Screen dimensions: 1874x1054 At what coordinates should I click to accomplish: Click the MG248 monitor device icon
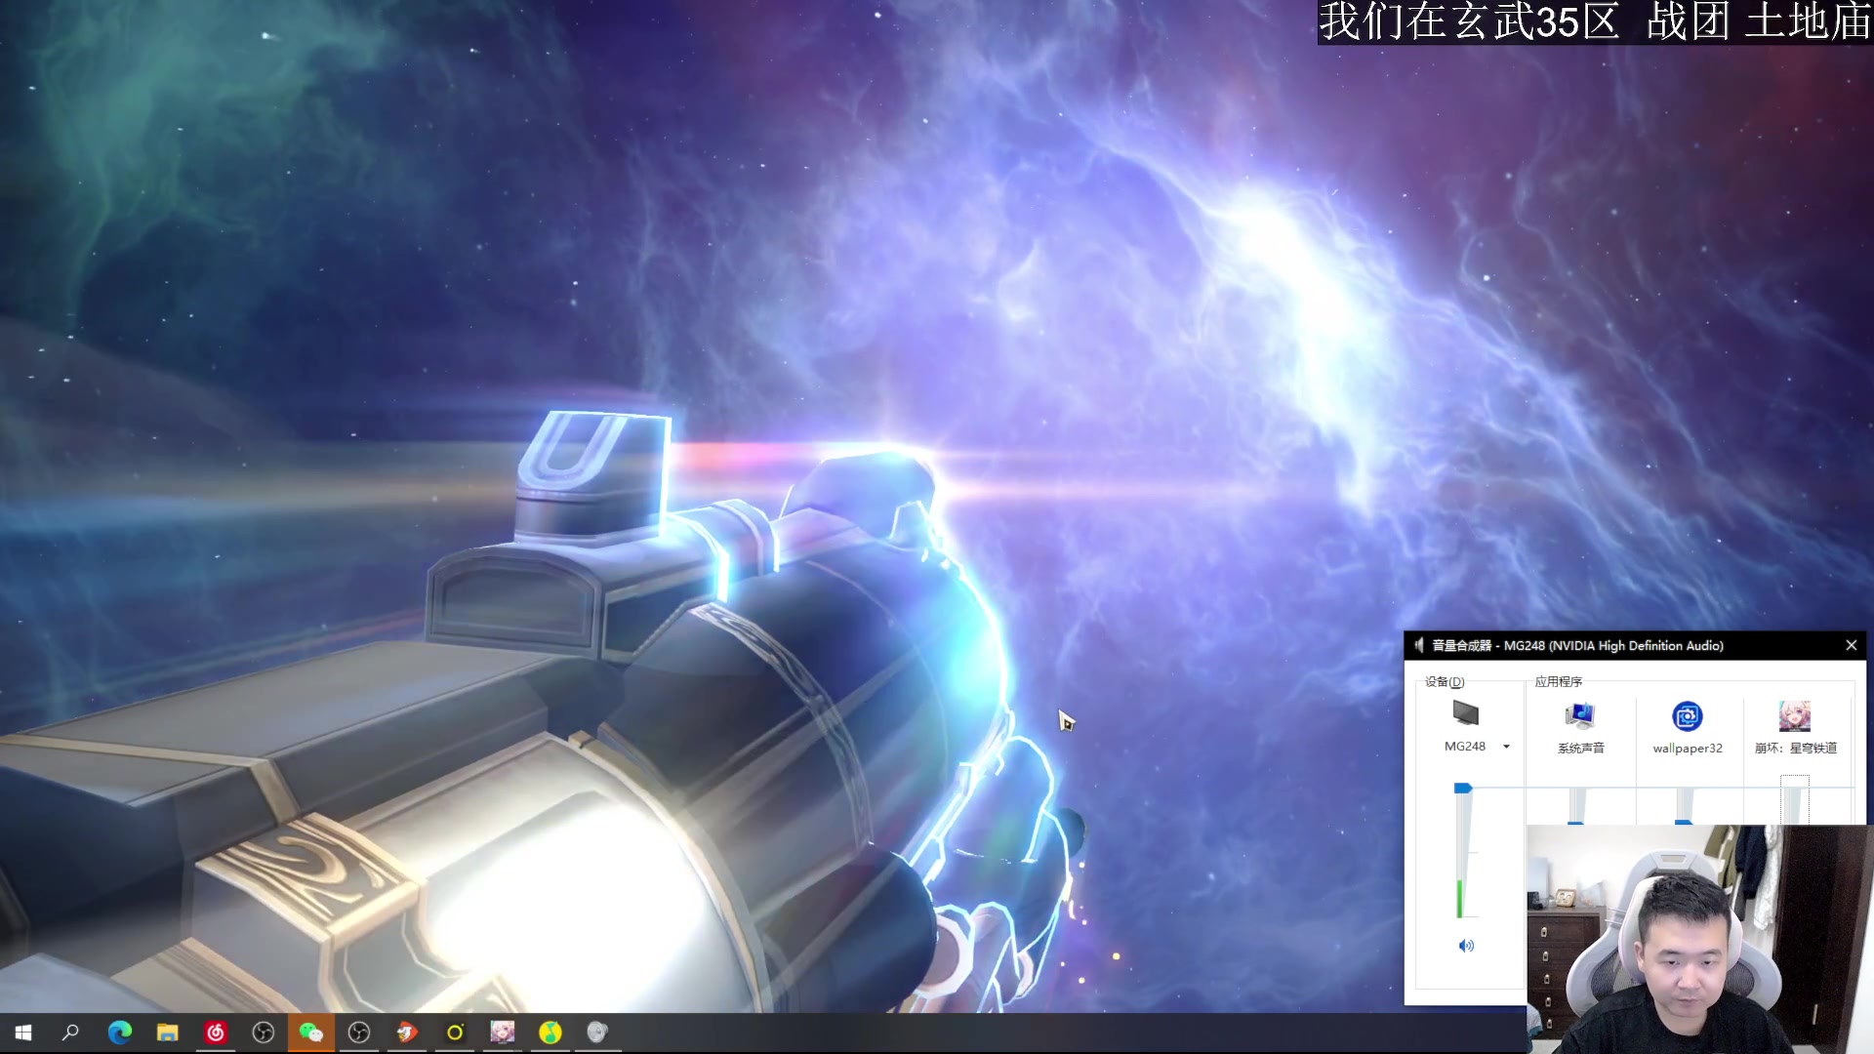[1465, 713]
